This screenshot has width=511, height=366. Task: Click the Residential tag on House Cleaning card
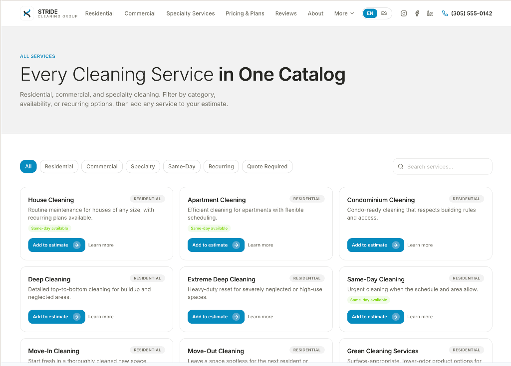click(x=147, y=199)
